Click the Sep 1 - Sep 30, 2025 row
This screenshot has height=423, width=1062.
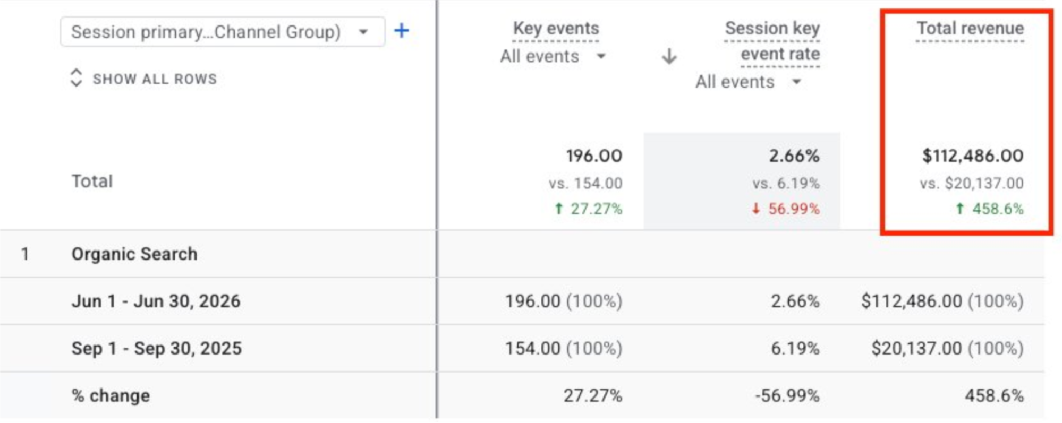point(522,348)
